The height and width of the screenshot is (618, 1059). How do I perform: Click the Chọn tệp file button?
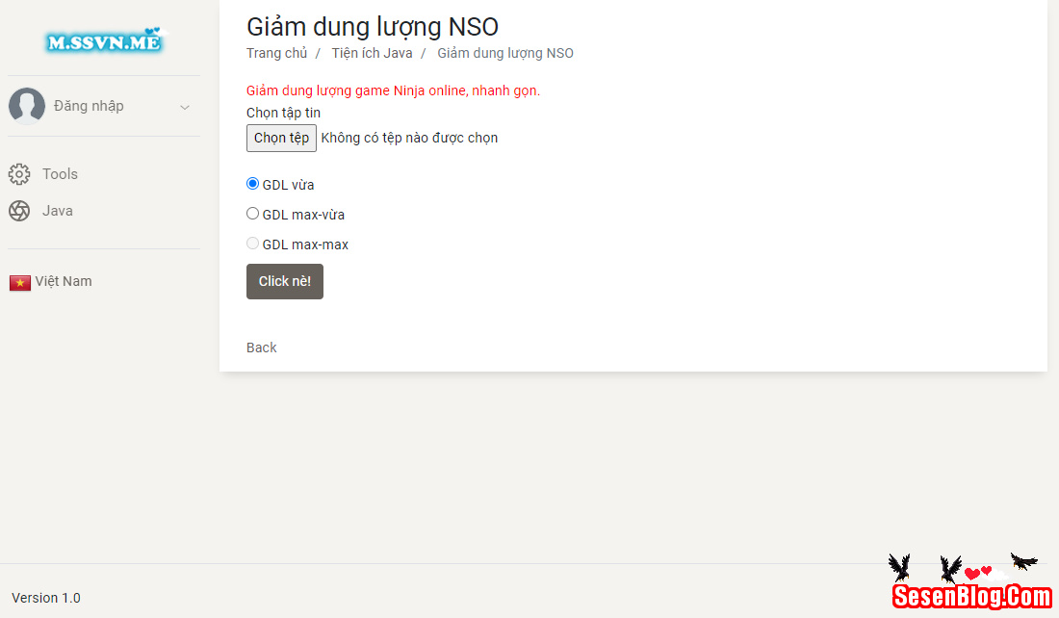(x=281, y=138)
